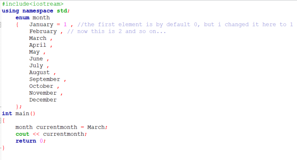Place cursor on the namespace keyword

[x=38, y=11]
